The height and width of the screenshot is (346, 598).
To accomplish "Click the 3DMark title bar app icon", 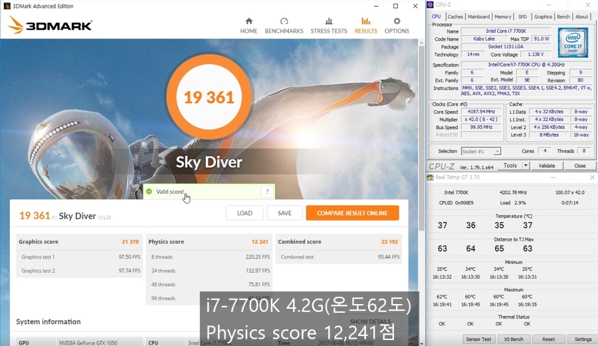I will pyautogui.click(x=7, y=6).
